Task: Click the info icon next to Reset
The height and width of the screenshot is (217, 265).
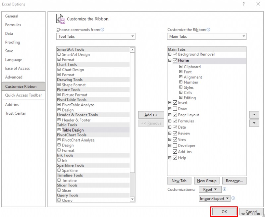Action: pos(224,189)
